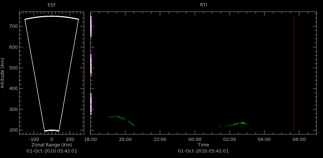Click the green echo trace near 02:30

235,124
